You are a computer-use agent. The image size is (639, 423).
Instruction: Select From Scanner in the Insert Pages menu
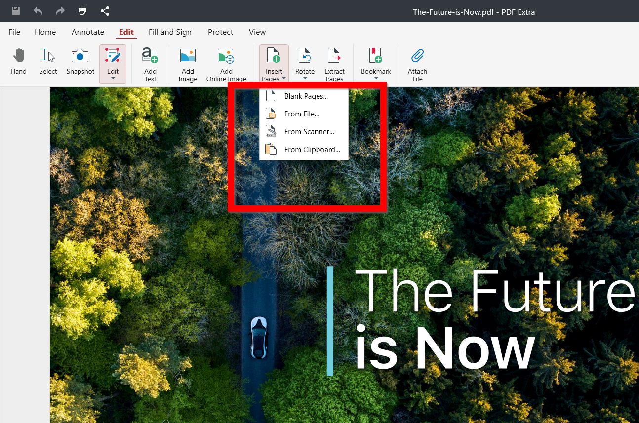click(309, 131)
